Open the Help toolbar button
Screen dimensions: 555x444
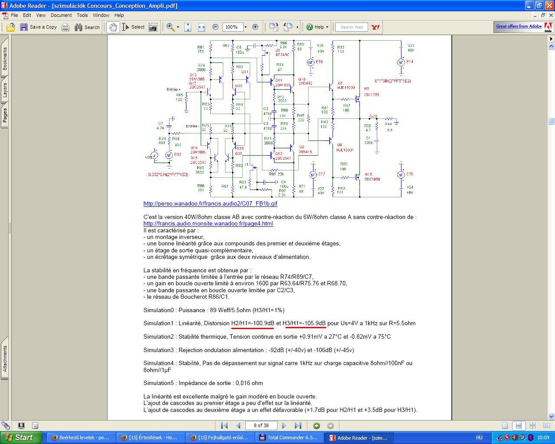pyautogui.click(x=315, y=27)
